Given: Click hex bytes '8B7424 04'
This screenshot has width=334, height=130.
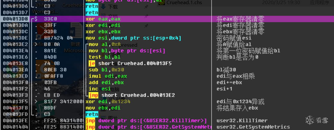Looking at the screenshot, I should point(58,38).
